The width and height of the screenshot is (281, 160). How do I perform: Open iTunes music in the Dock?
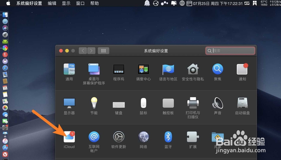click(x=5, y=141)
